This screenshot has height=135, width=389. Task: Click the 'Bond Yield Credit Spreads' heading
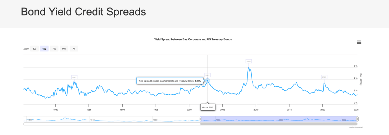click(x=83, y=12)
